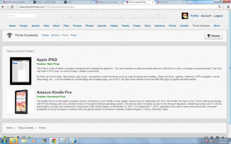
Task: Open Help in the navigation menu
Action: (46, 26)
